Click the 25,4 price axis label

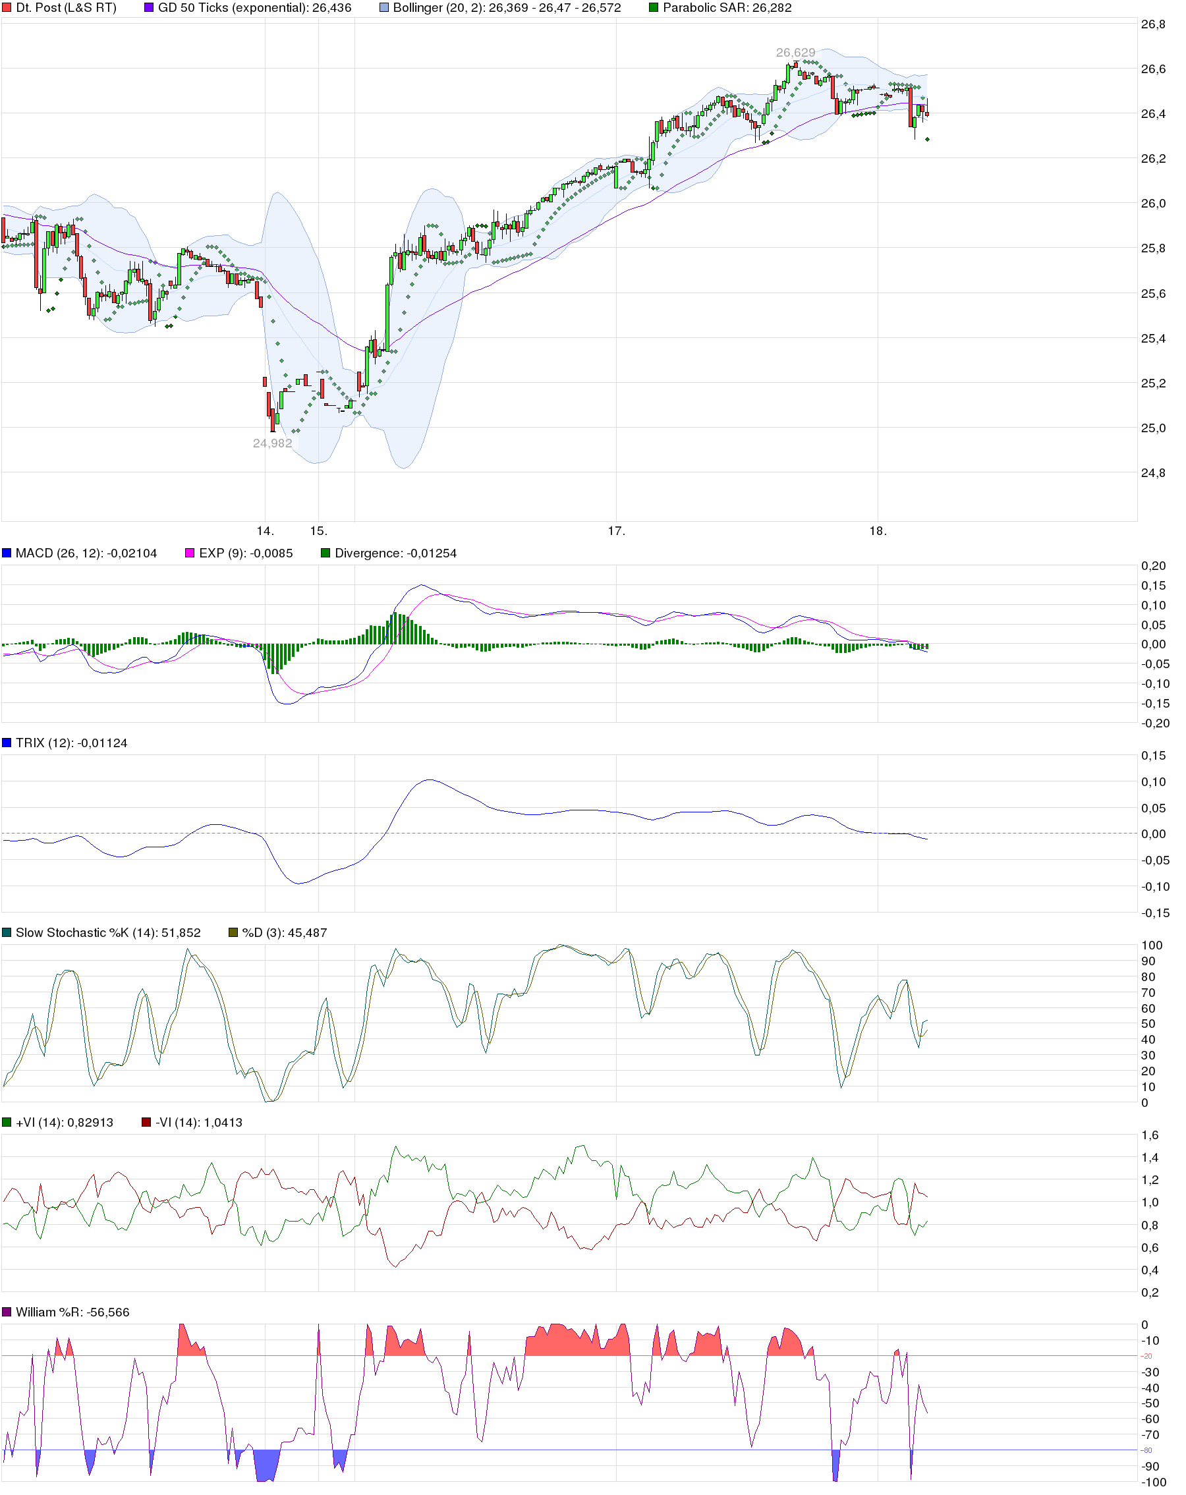click(1154, 339)
